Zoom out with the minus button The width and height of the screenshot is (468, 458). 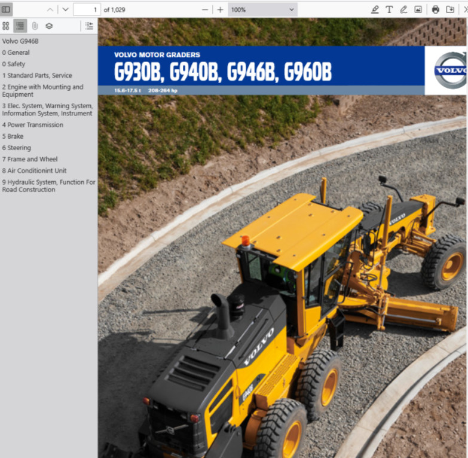pyautogui.click(x=205, y=10)
